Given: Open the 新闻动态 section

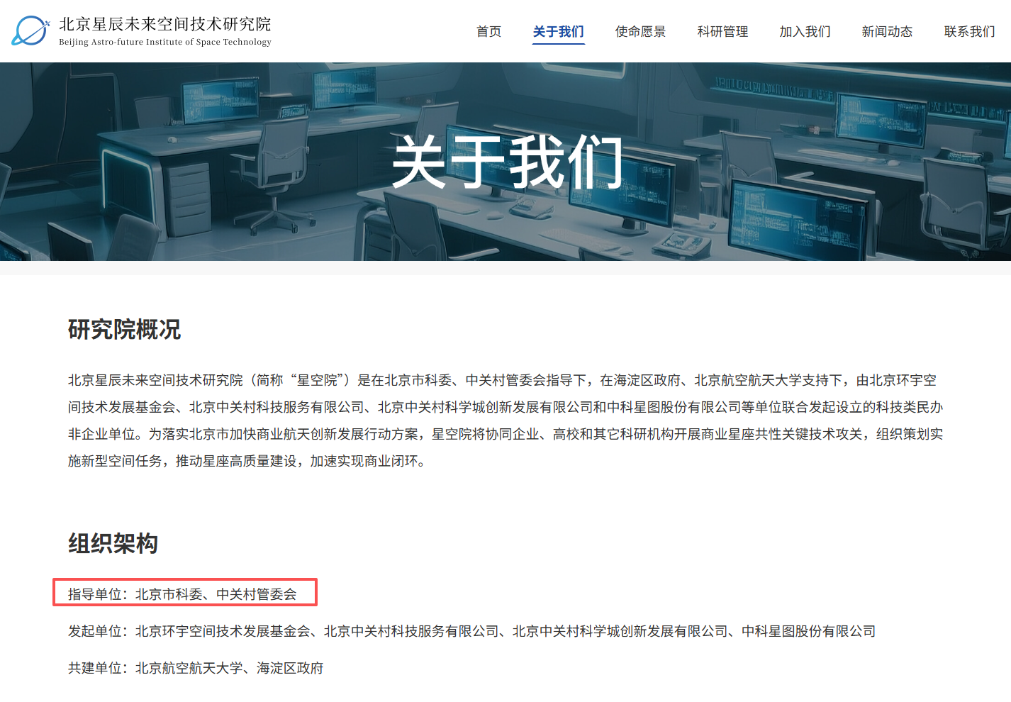Looking at the screenshot, I should pos(887,32).
